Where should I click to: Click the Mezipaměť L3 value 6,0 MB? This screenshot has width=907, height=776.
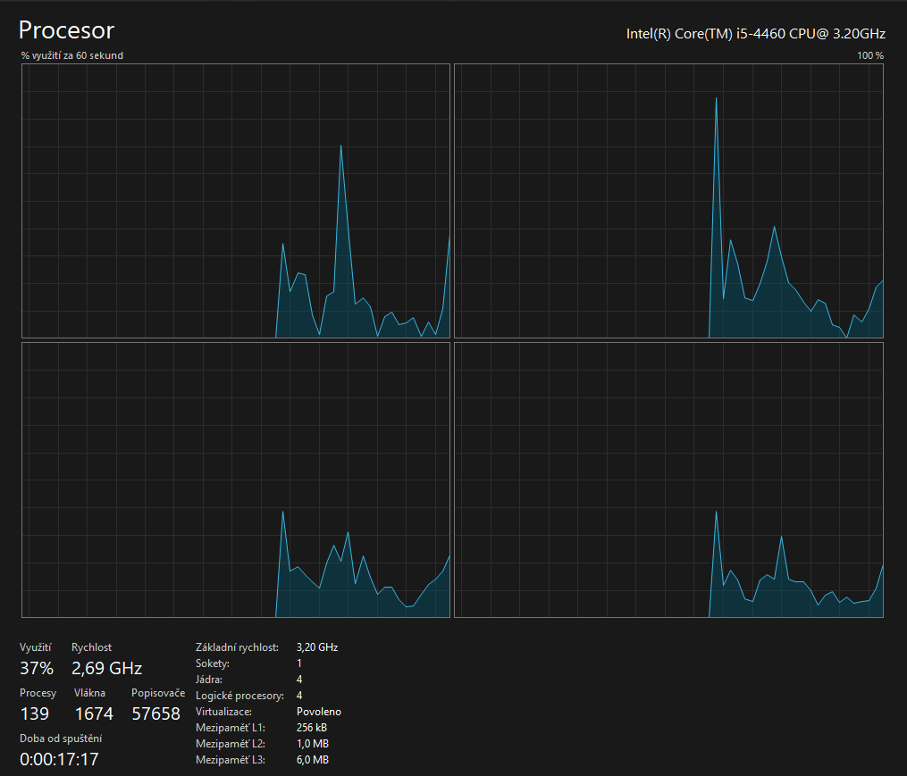pos(312,760)
